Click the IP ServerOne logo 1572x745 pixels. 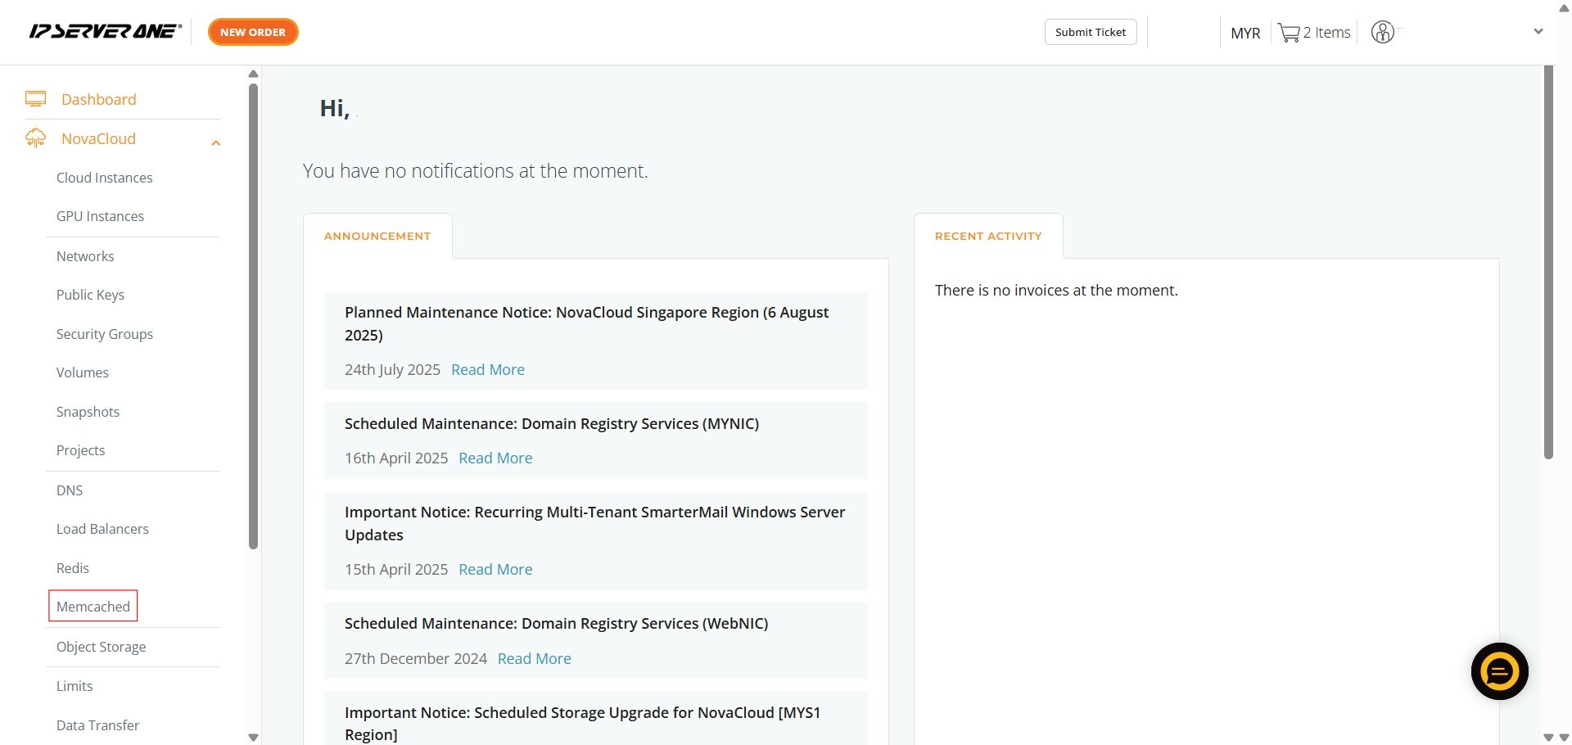[105, 32]
